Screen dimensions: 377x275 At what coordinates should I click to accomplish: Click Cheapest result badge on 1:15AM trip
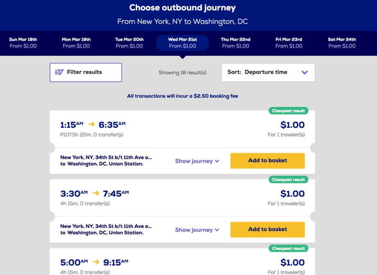pyautogui.click(x=288, y=111)
